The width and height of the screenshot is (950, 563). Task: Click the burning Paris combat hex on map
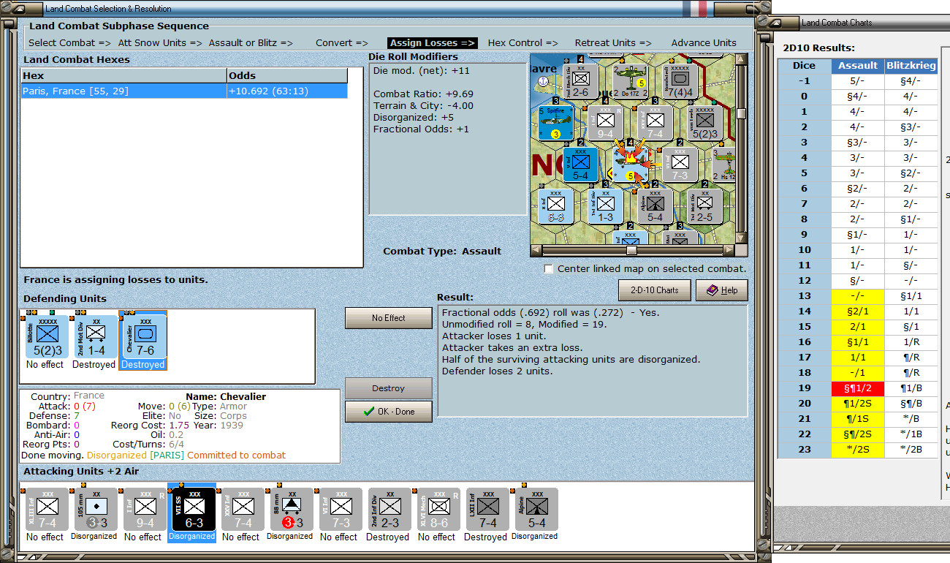(631, 165)
